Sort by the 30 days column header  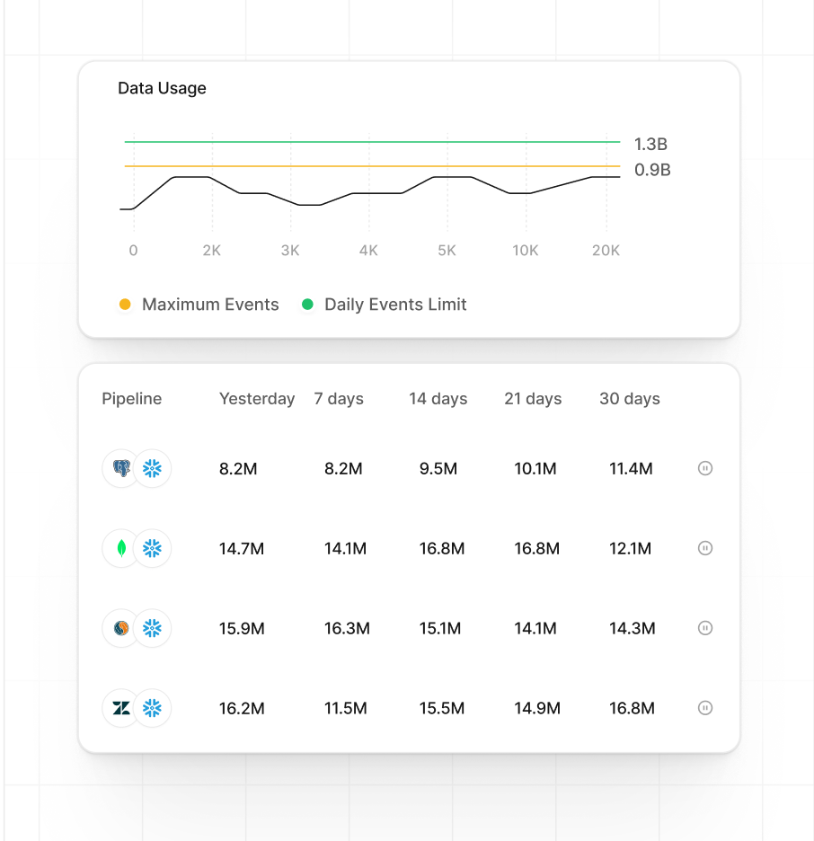pyautogui.click(x=630, y=398)
